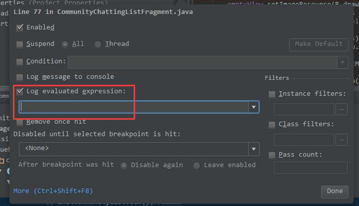This screenshot has width=359, height=206.
Task: Enable Log message to console
Action: (19, 77)
